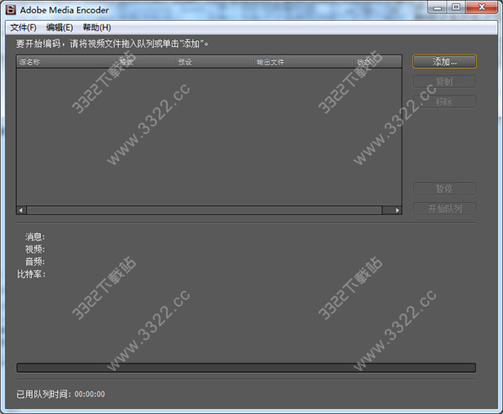503x414 pixels.
Task: Click the 已用队列时间: 00:00:00 text
Action: pyautogui.click(x=60, y=394)
